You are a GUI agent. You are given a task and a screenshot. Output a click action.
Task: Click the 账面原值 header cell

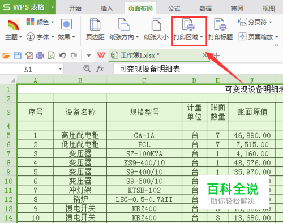[x=252, y=112]
